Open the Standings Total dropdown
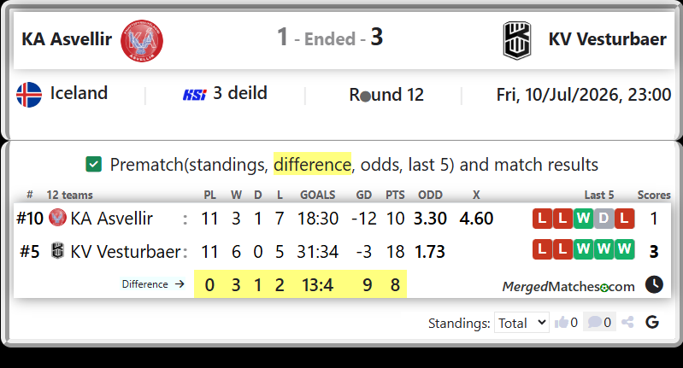683x368 pixels. click(521, 323)
